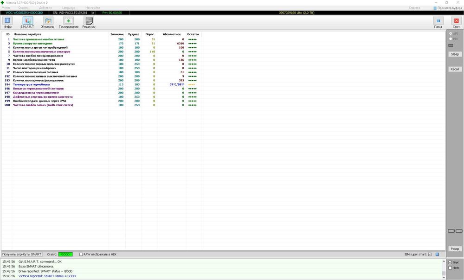Click the 6316 absolute value
This screenshot has height=280, width=464.
click(x=180, y=44)
